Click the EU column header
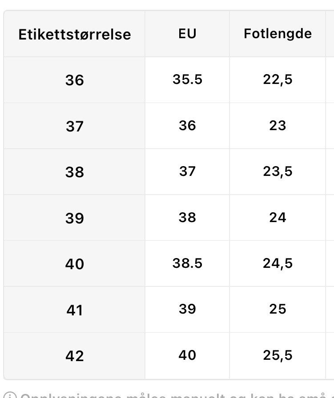The width and height of the screenshot is (334, 398). coord(187,34)
